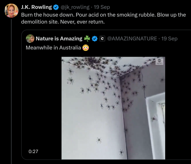The height and width of the screenshot is (164, 191).
Task: Click the Nature is Amazing avatar
Action: pyautogui.click(x=30, y=39)
